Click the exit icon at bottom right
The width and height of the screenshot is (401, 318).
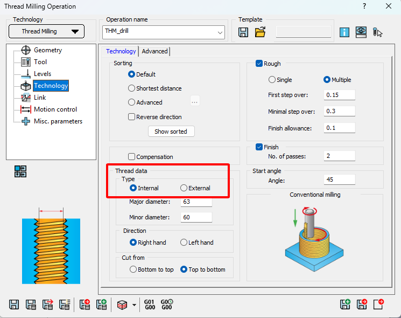click(x=378, y=305)
